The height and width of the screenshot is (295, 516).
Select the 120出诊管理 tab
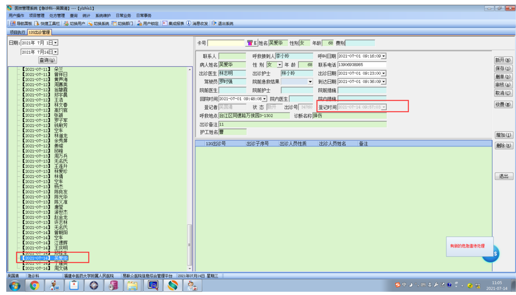[x=39, y=32]
